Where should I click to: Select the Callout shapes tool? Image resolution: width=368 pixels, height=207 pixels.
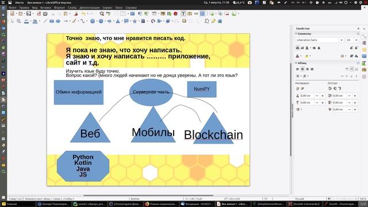tap(126, 21)
